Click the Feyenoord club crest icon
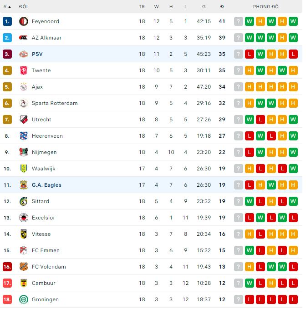 tap(24, 21)
